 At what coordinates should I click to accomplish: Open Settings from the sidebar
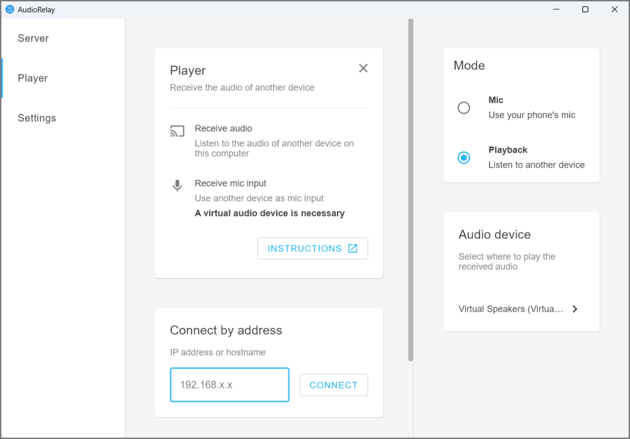pyautogui.click(x=63, y=118)
